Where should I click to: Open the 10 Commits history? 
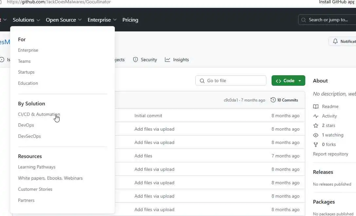pos(284,100)
